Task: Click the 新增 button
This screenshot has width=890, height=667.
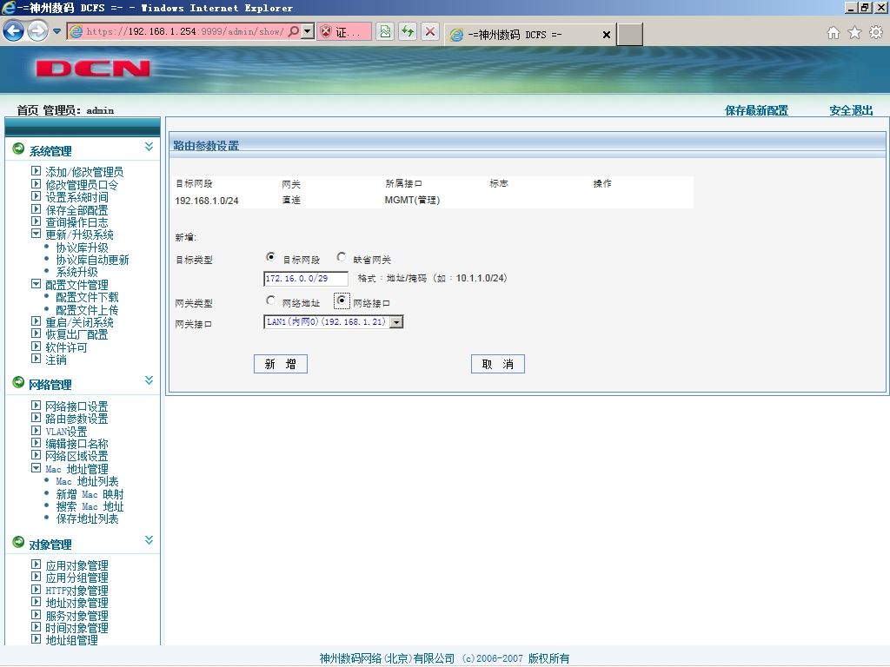Action: click(281, 364)
